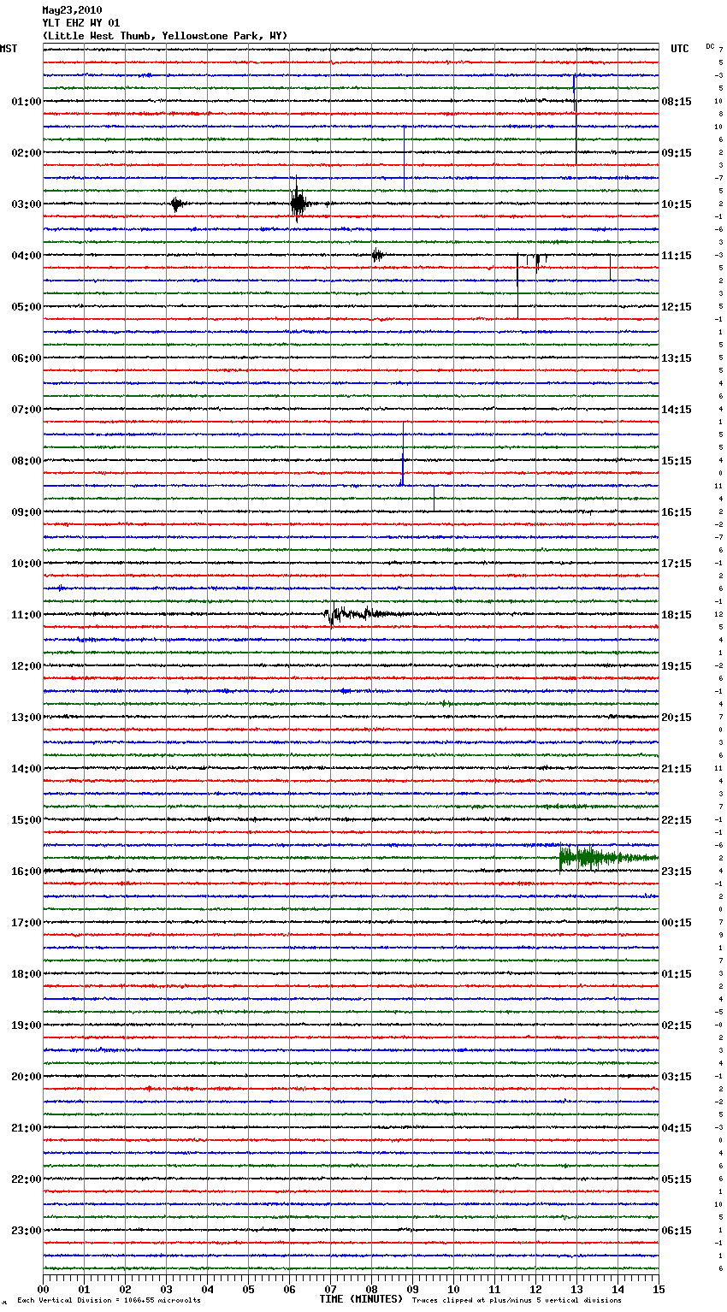
Task: Click the 01:00 MST time label
Action: click(x=27, y=102)
